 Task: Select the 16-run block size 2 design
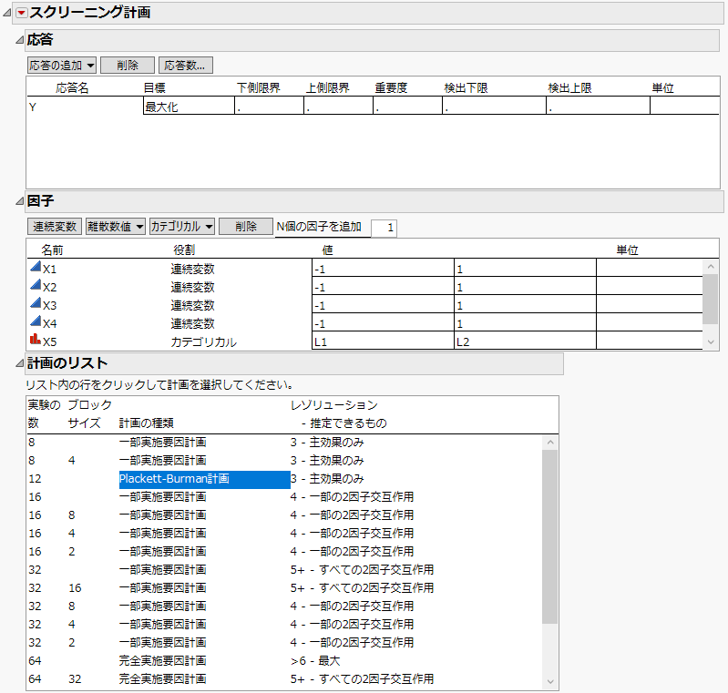tap(283, 551)
